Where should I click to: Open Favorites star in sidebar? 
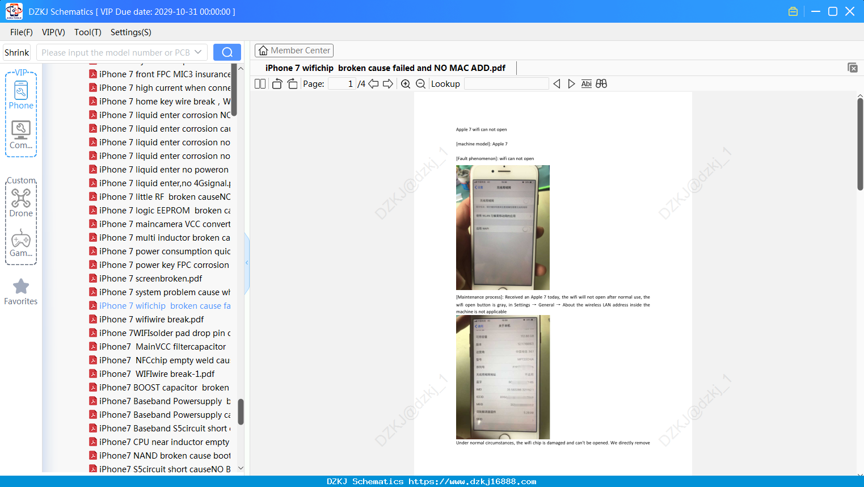(21, 292)
